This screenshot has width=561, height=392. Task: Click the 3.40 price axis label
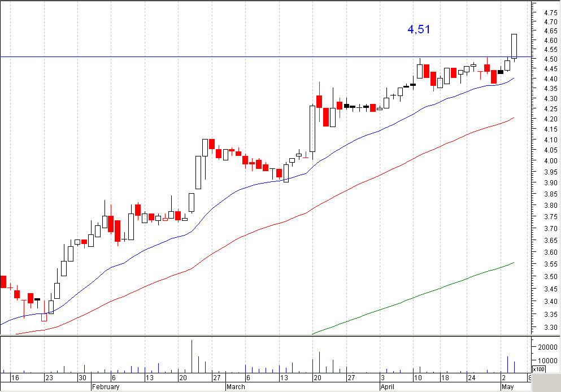[x=550, y=302]
